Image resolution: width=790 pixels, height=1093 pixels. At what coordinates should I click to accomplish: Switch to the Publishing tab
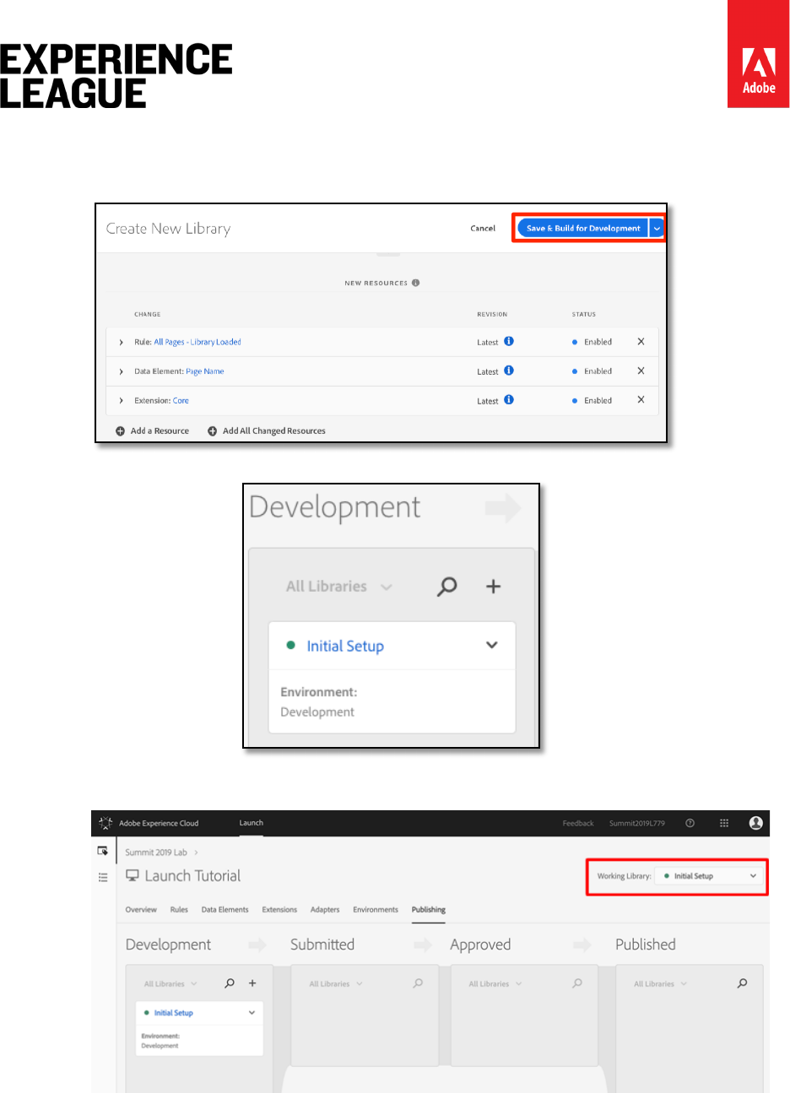tap(429, 910)
